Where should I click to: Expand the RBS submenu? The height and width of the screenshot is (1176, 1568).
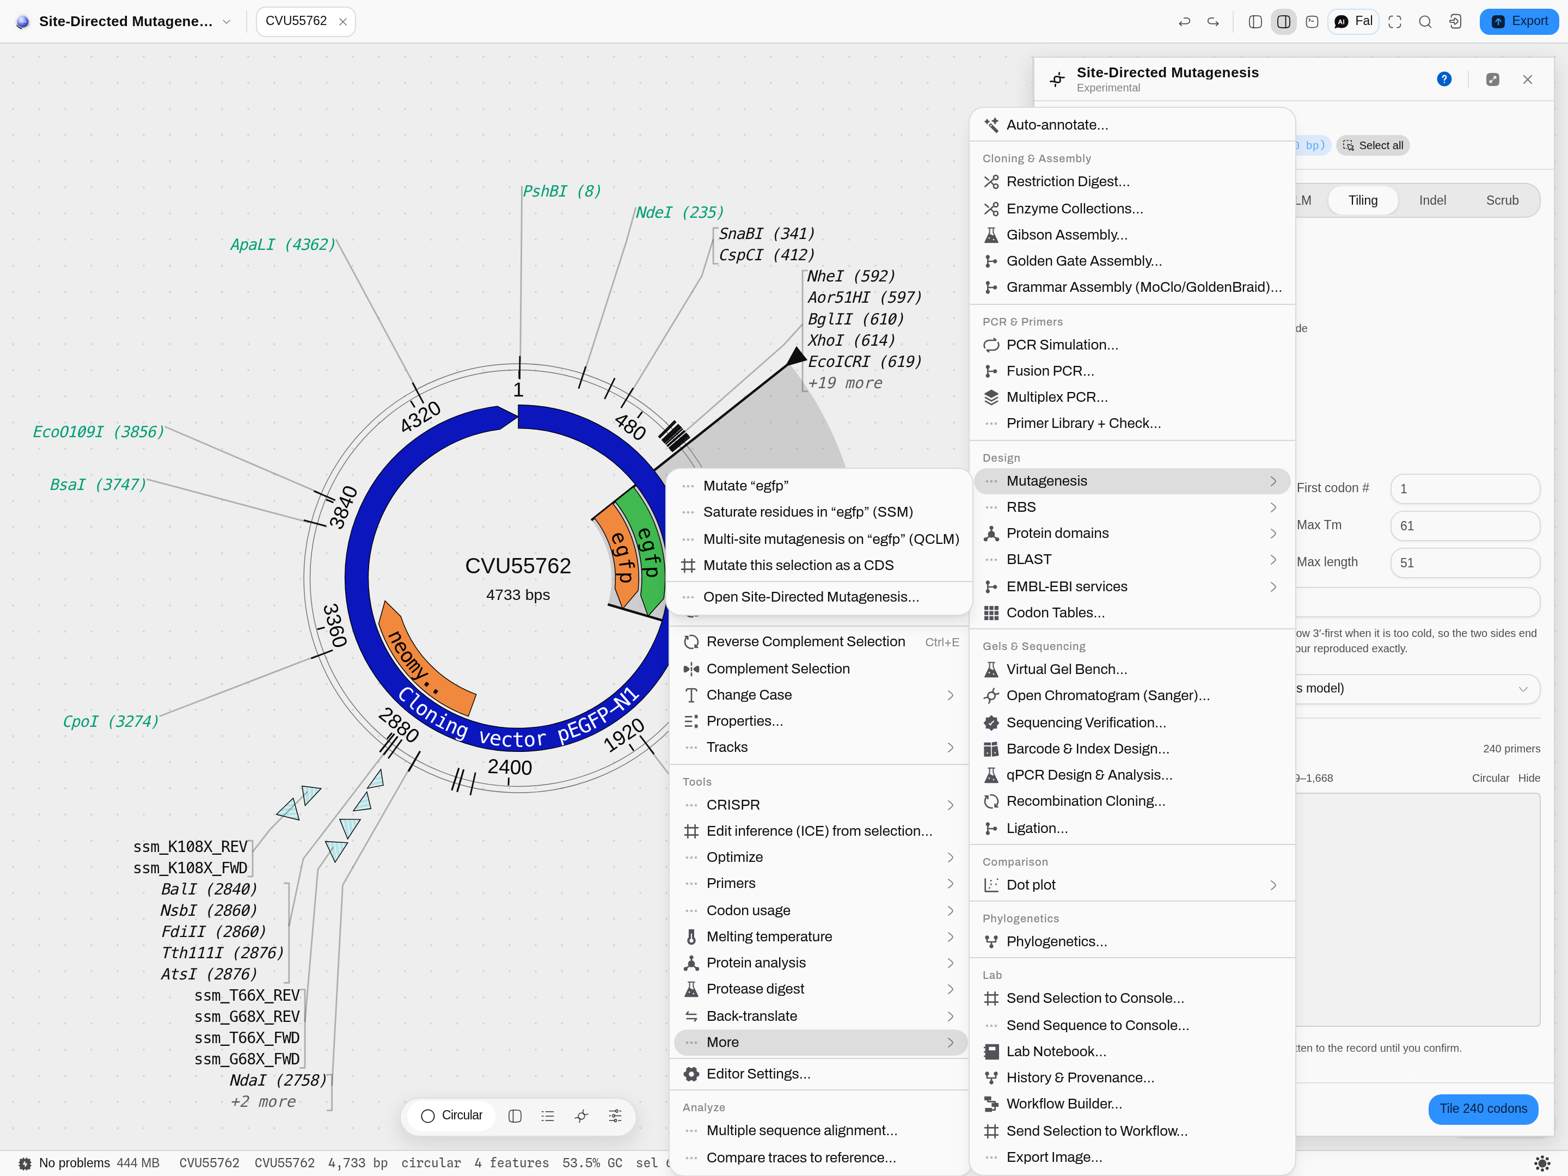[1132, 507]
